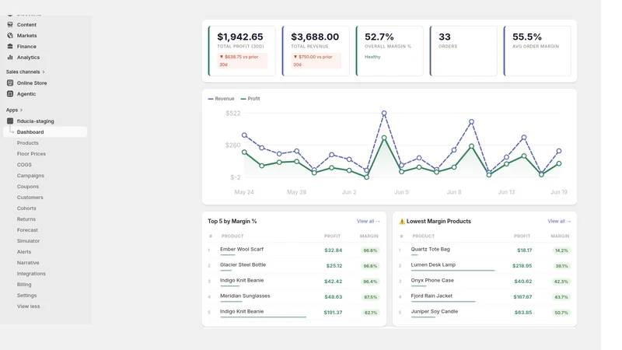The width and height of the screenshot is (622, 350).
Task: Click the Analytics menu label
Action: [x=28, y=57]
